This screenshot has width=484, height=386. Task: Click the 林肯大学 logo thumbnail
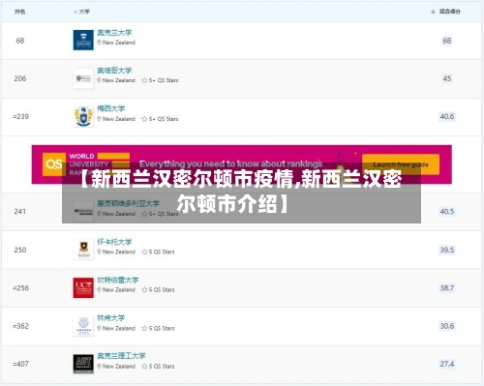coord(83,326)
